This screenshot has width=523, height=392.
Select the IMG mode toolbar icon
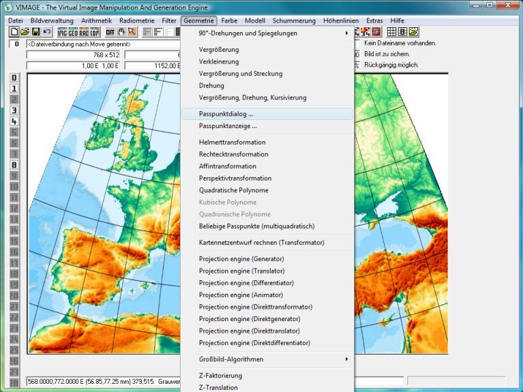[x=62, y=32]
